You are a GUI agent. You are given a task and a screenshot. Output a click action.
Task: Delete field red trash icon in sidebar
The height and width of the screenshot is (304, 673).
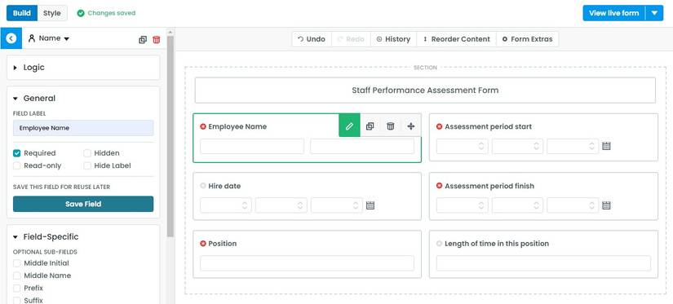(157, 39)
